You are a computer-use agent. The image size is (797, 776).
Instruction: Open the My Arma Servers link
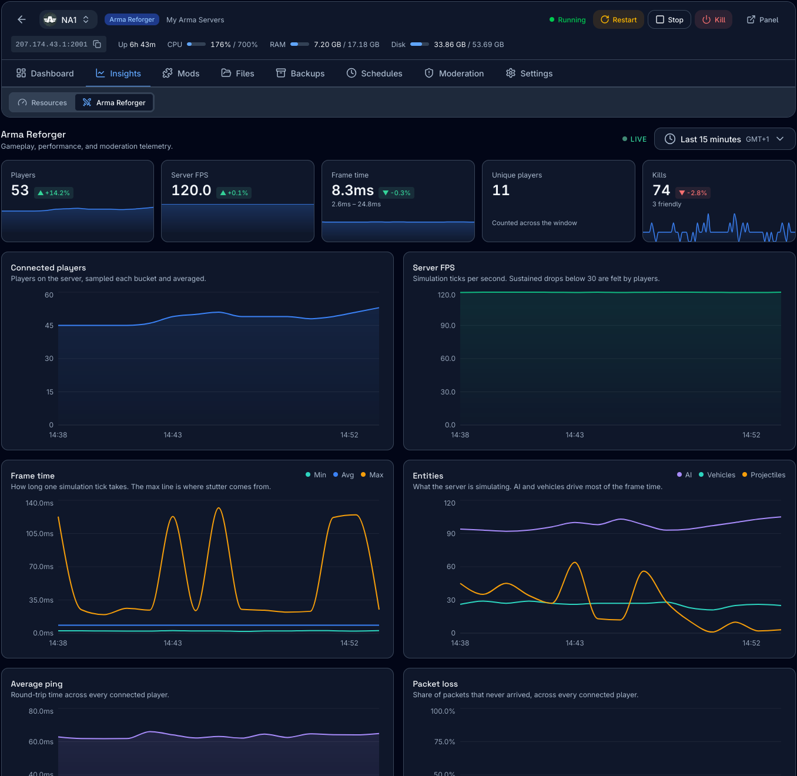tap(195, 19)
